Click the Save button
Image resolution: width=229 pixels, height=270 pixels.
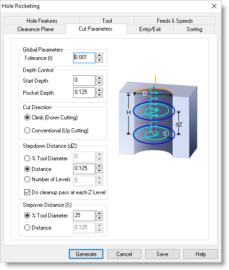point(162,254)
